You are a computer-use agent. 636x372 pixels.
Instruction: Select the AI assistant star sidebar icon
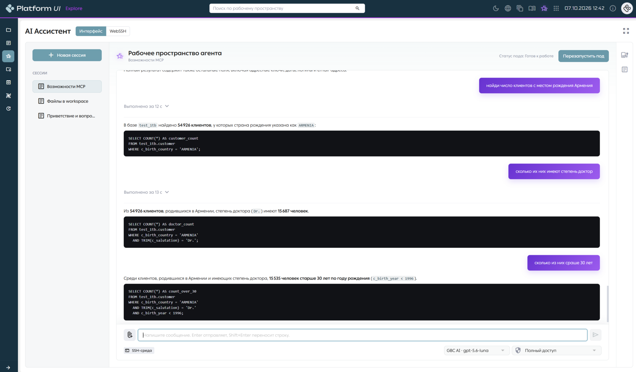point(8,56)
